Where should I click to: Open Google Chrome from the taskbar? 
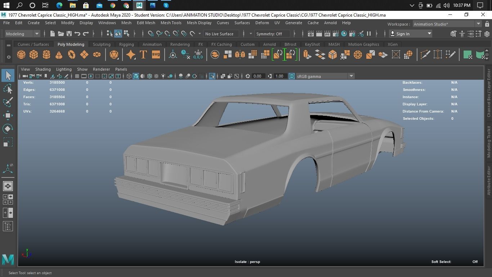coord(113,5)
